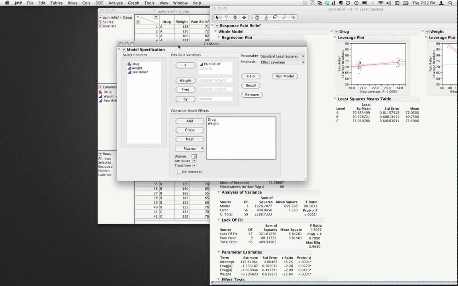Open the Analyze menu
458x286 pixels.
point(115,3)
